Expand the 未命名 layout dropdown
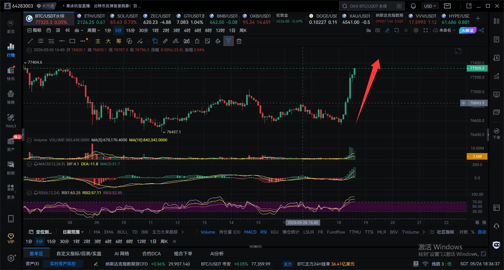Viewport: 504px width, 270px height. coord(444,30)
